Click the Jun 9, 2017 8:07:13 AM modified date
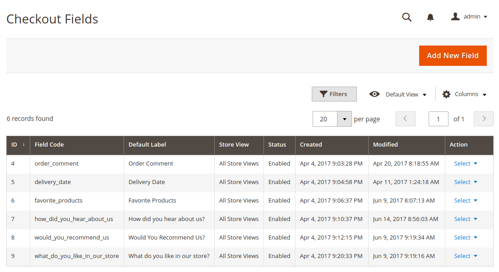Viewport: 499px width, 272px height. coord(404,200)
